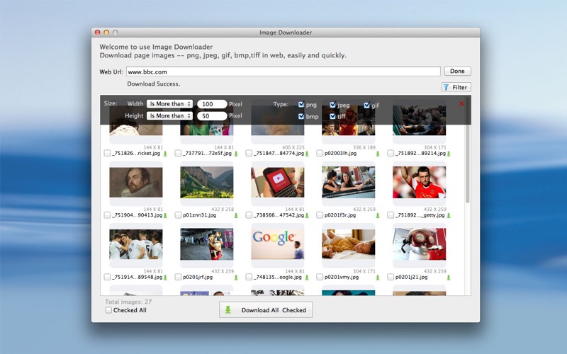Select checkbox for p02003lh.jpg
Screen dimensions: 567x354
(x=320, y=153)
